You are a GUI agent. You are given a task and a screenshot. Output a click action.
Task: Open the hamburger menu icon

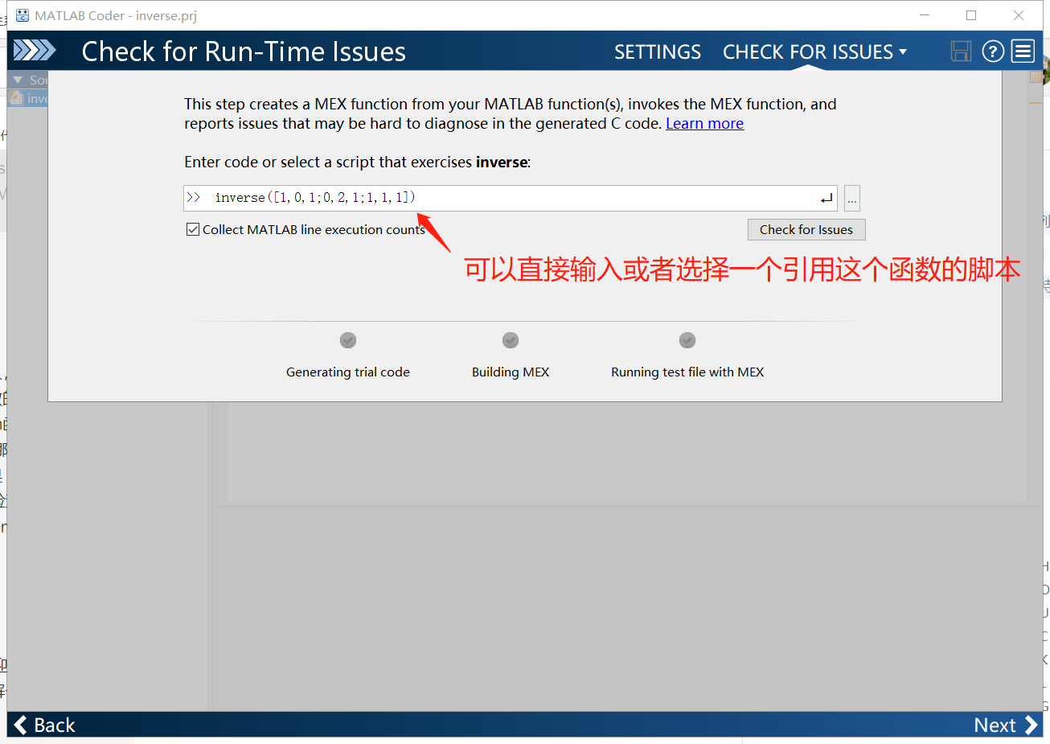coord(1023,51)
